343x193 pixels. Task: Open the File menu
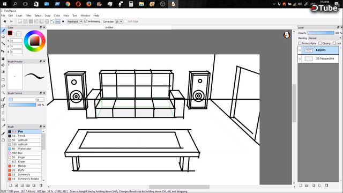[x=3, y=16]
